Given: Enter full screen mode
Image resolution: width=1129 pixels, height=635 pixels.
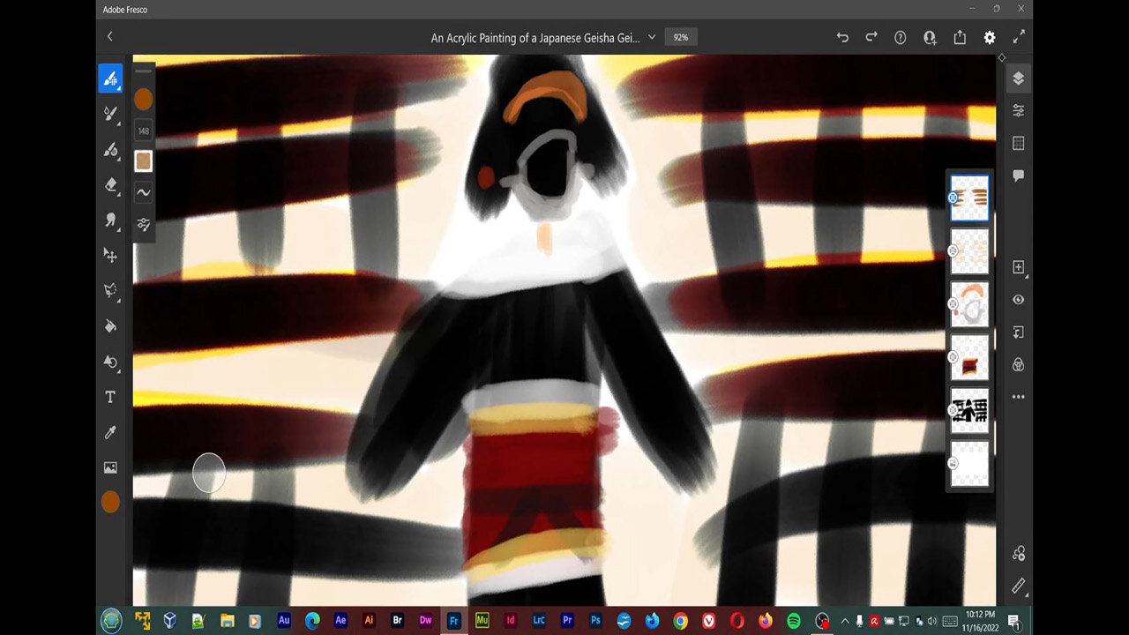Looking at the screenshot, I should [1019, 37].
